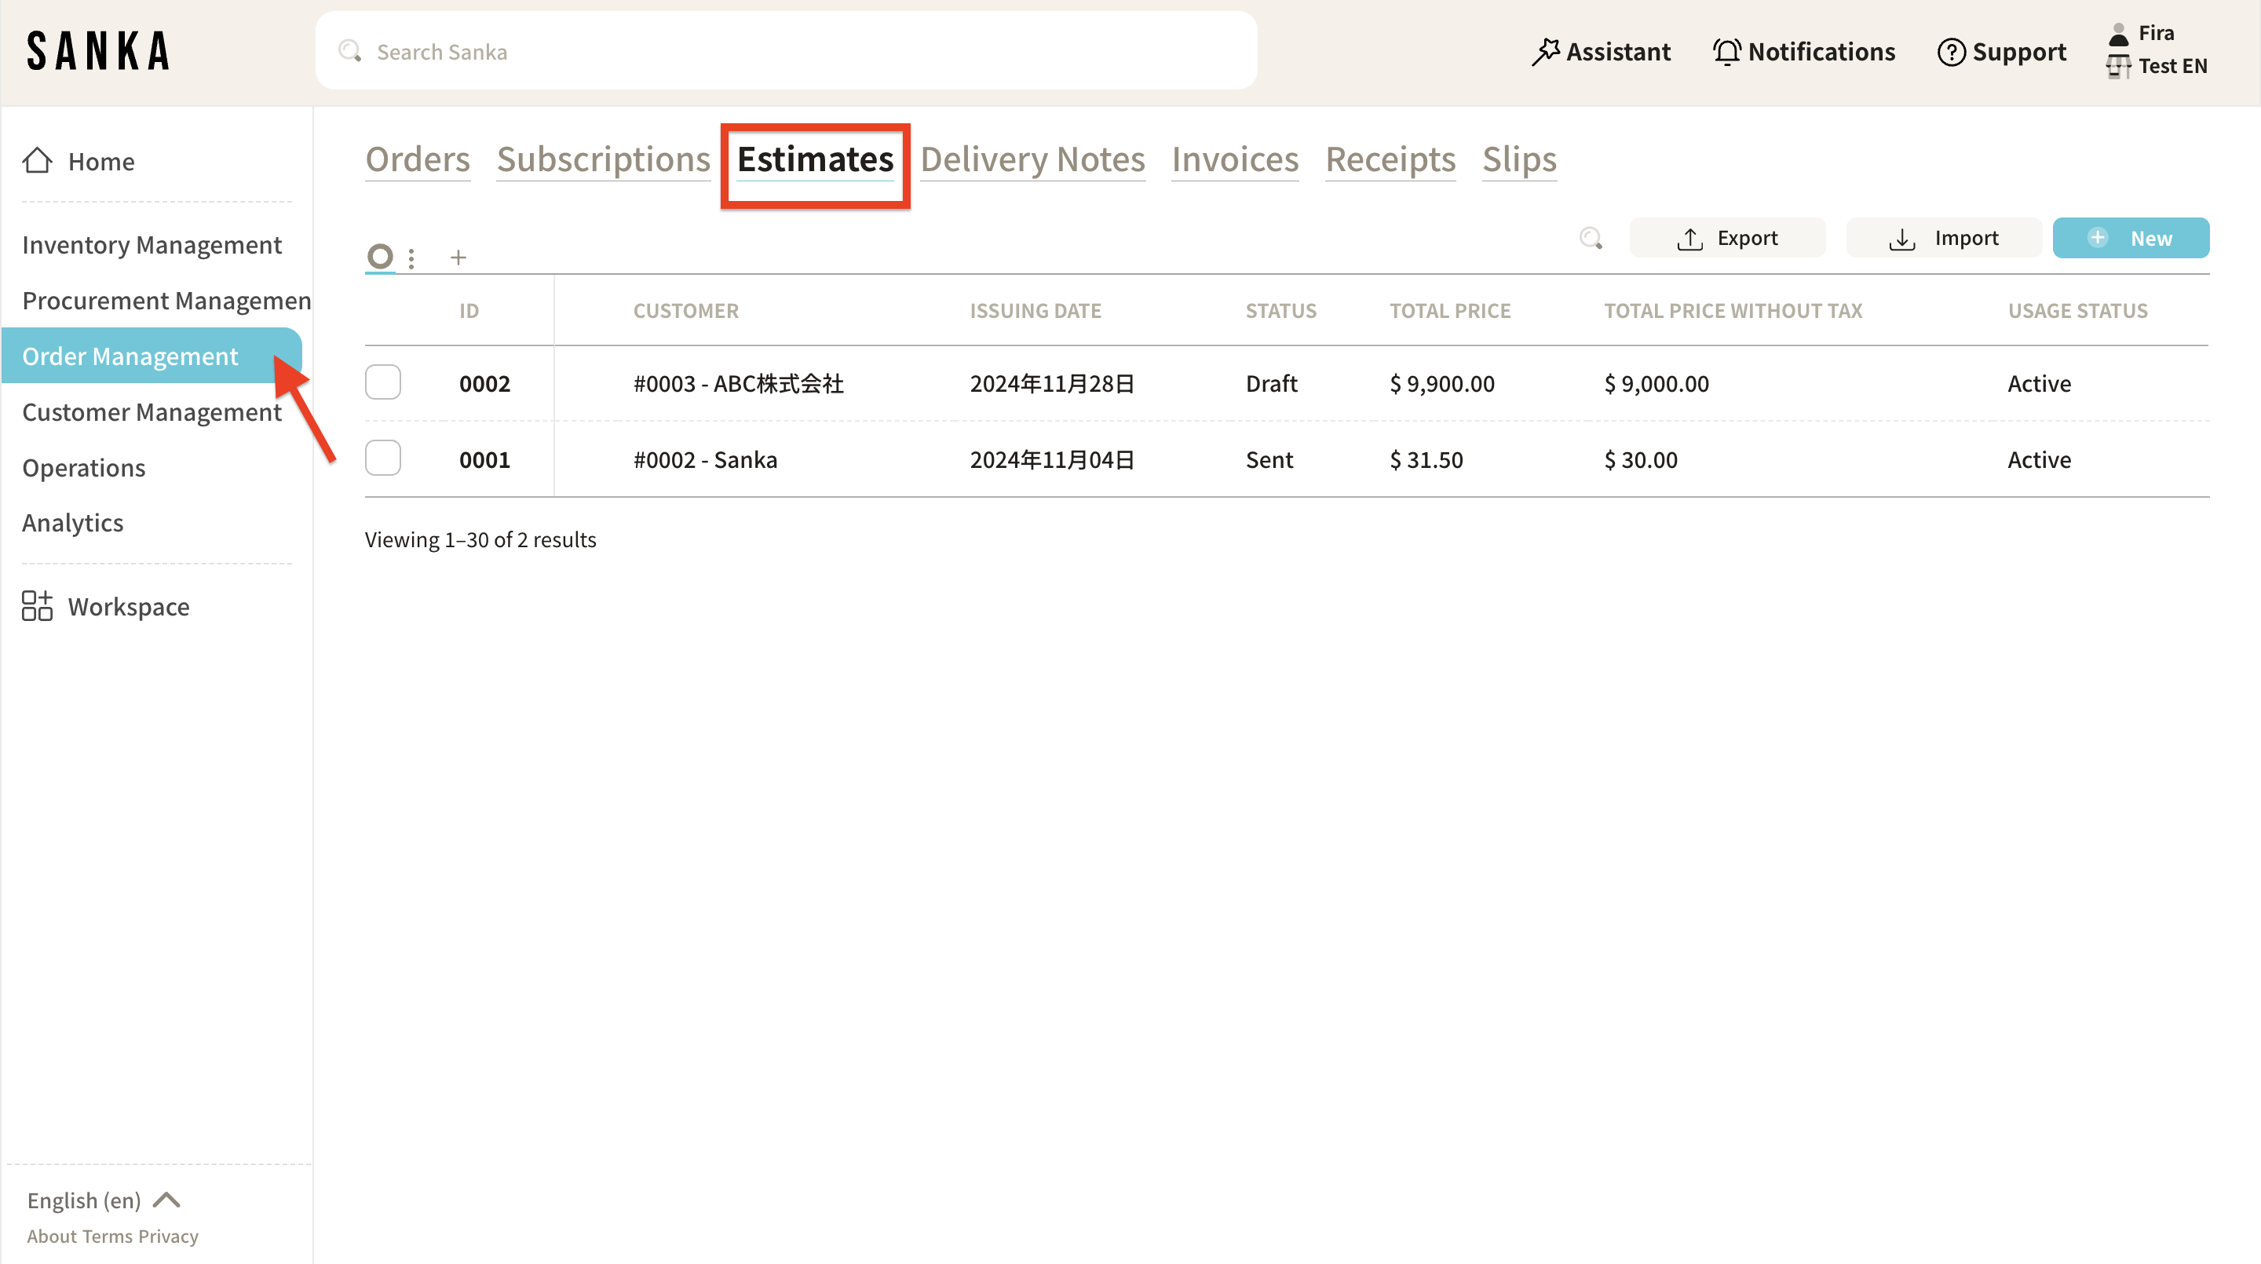Select the checkbox for estimate 0002
Viewport: 2261px width, 1264px height.
tap(382, 382)
